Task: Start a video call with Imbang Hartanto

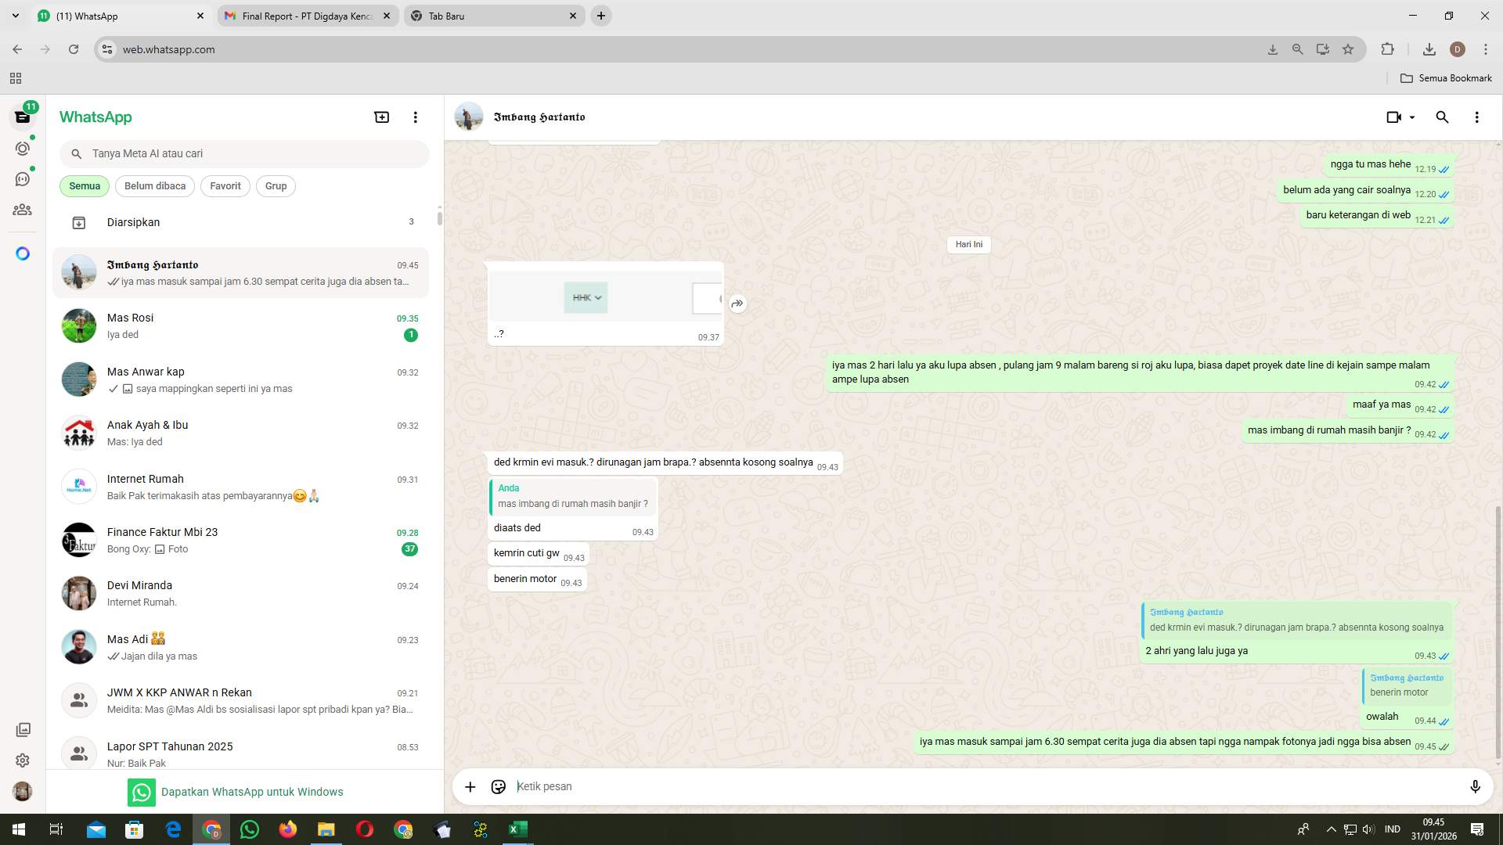Action: (1393, 117)
